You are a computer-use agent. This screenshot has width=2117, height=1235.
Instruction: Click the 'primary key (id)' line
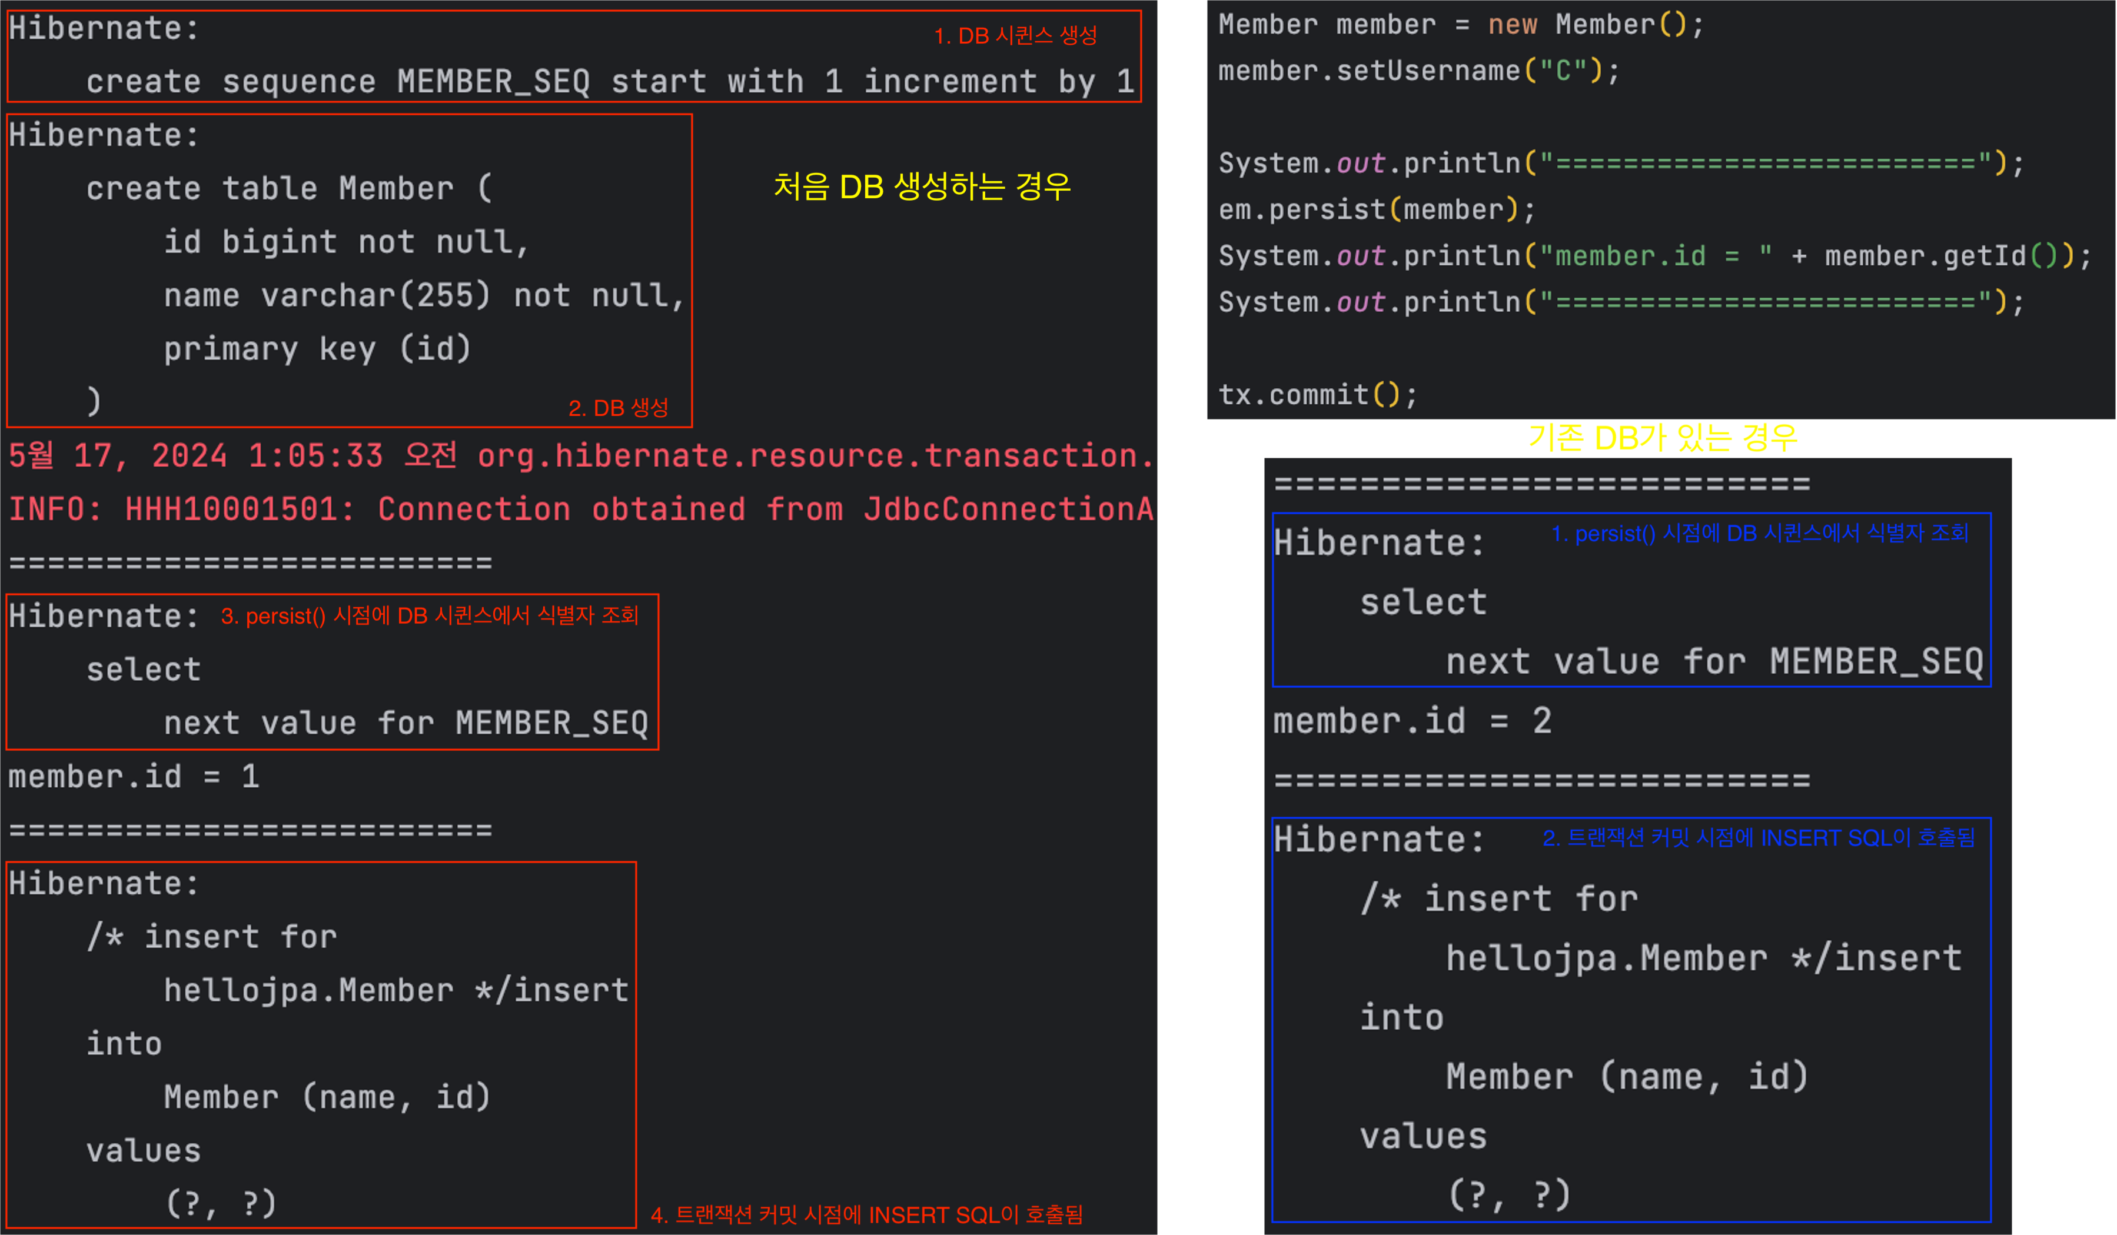click(317, 348)
